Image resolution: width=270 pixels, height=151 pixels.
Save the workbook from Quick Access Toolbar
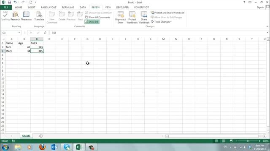pyautogui.click(x=9, y=2)
